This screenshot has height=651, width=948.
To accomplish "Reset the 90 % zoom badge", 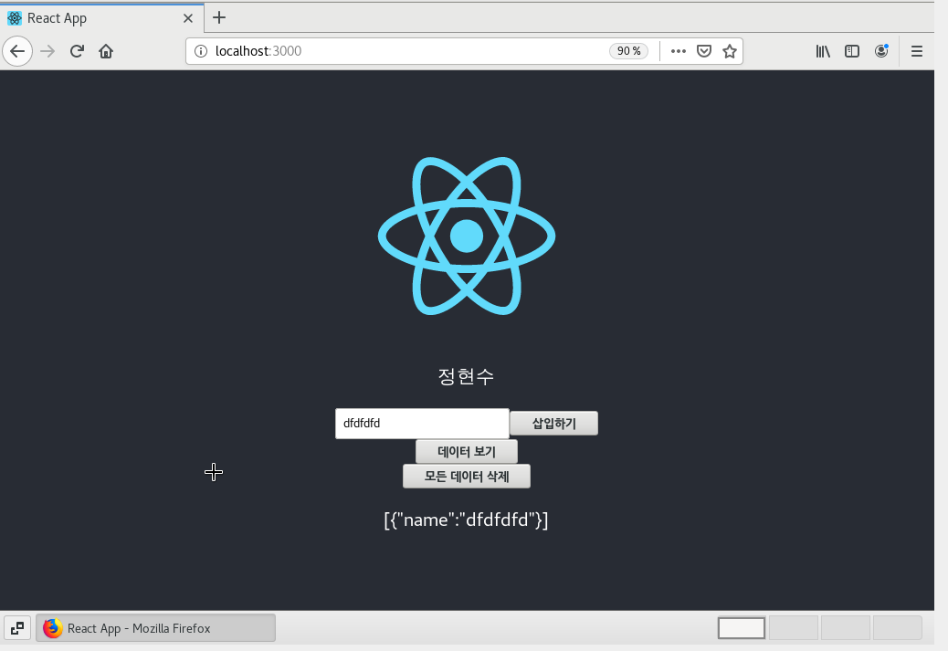I will pyautogui.click(x=628, y=51).
